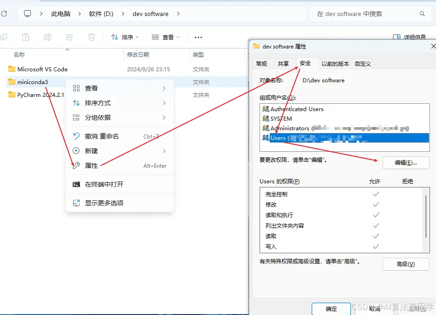436x315 pixels.
Task: Select the 读取和执行 permission row
Action: [342, 215]
